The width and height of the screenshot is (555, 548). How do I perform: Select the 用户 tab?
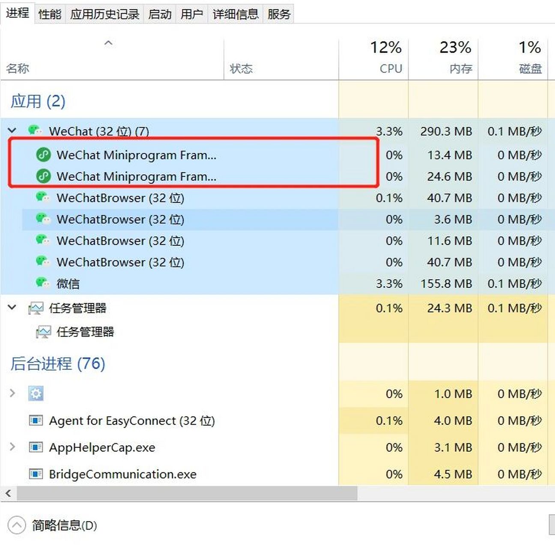191,14
